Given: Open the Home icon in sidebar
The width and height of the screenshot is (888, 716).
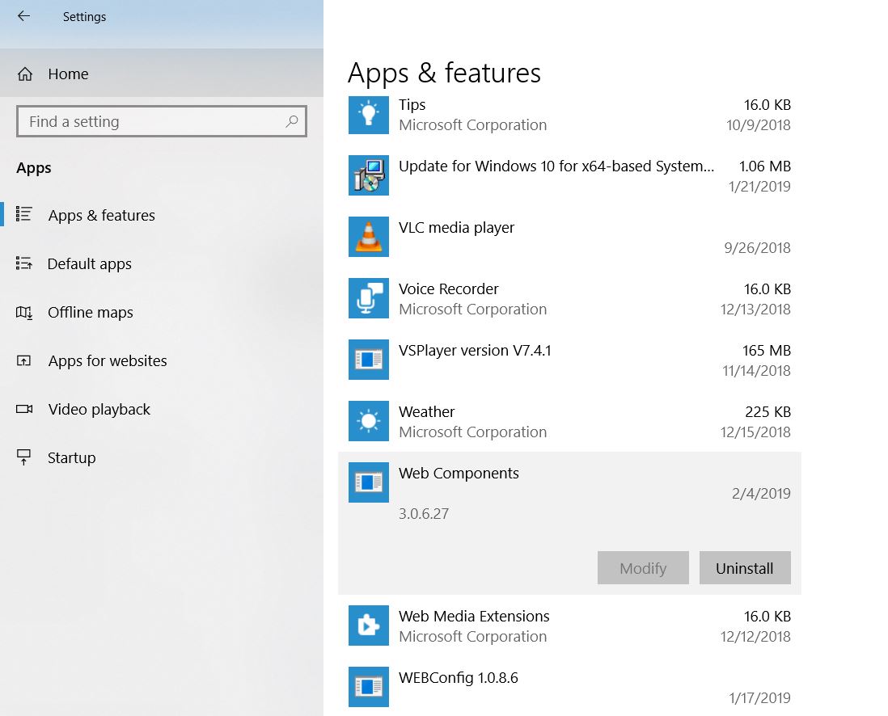Looking at the screenshot, I should [25, 74].
